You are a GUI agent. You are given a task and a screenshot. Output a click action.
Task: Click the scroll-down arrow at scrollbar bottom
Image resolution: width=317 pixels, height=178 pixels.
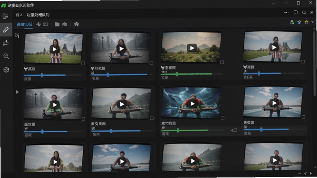pyautogui.click(x=314, y=167)
